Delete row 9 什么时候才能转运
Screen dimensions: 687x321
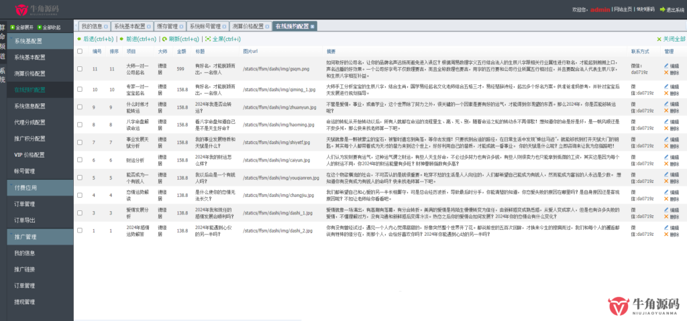pyautogui.click(x=671, y=111)
